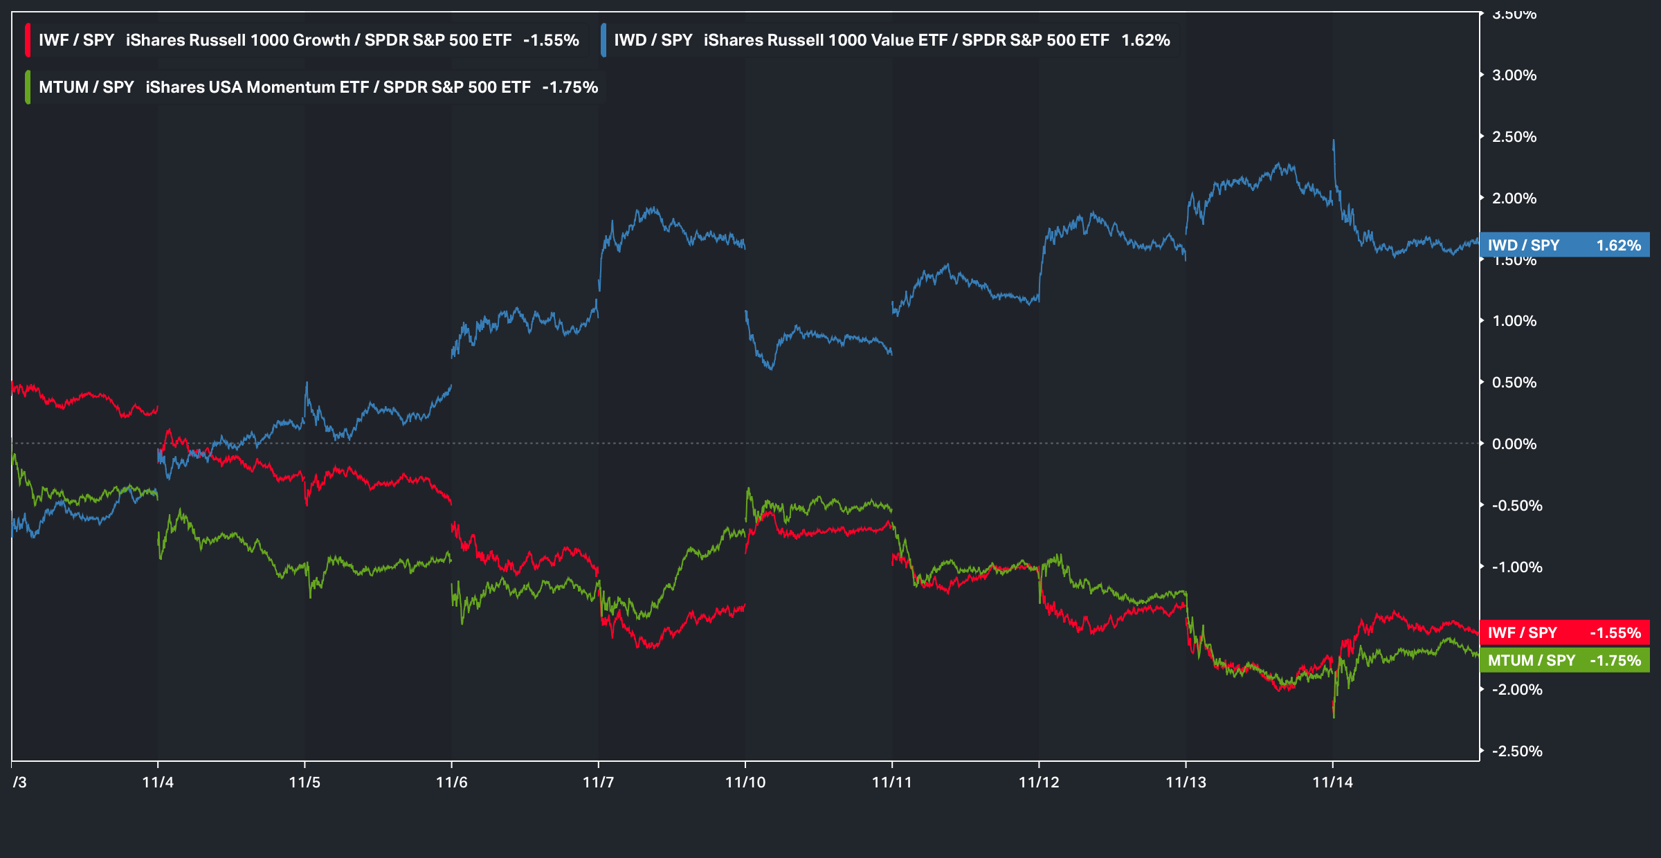The height and width of the screenshot is (858, 1661).
Task: Click the 1.62% value in IWD legend
Action: click(x=1145, y=40)
